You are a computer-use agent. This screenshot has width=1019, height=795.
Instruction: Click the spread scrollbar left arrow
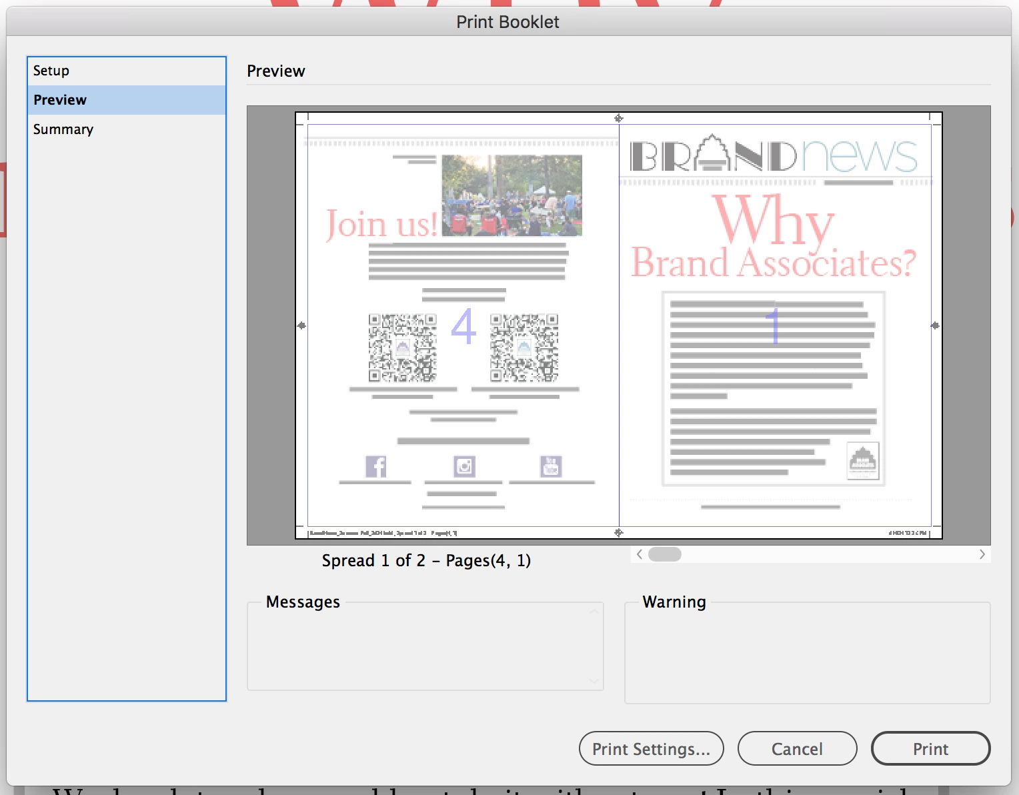(x=639, y=554)
